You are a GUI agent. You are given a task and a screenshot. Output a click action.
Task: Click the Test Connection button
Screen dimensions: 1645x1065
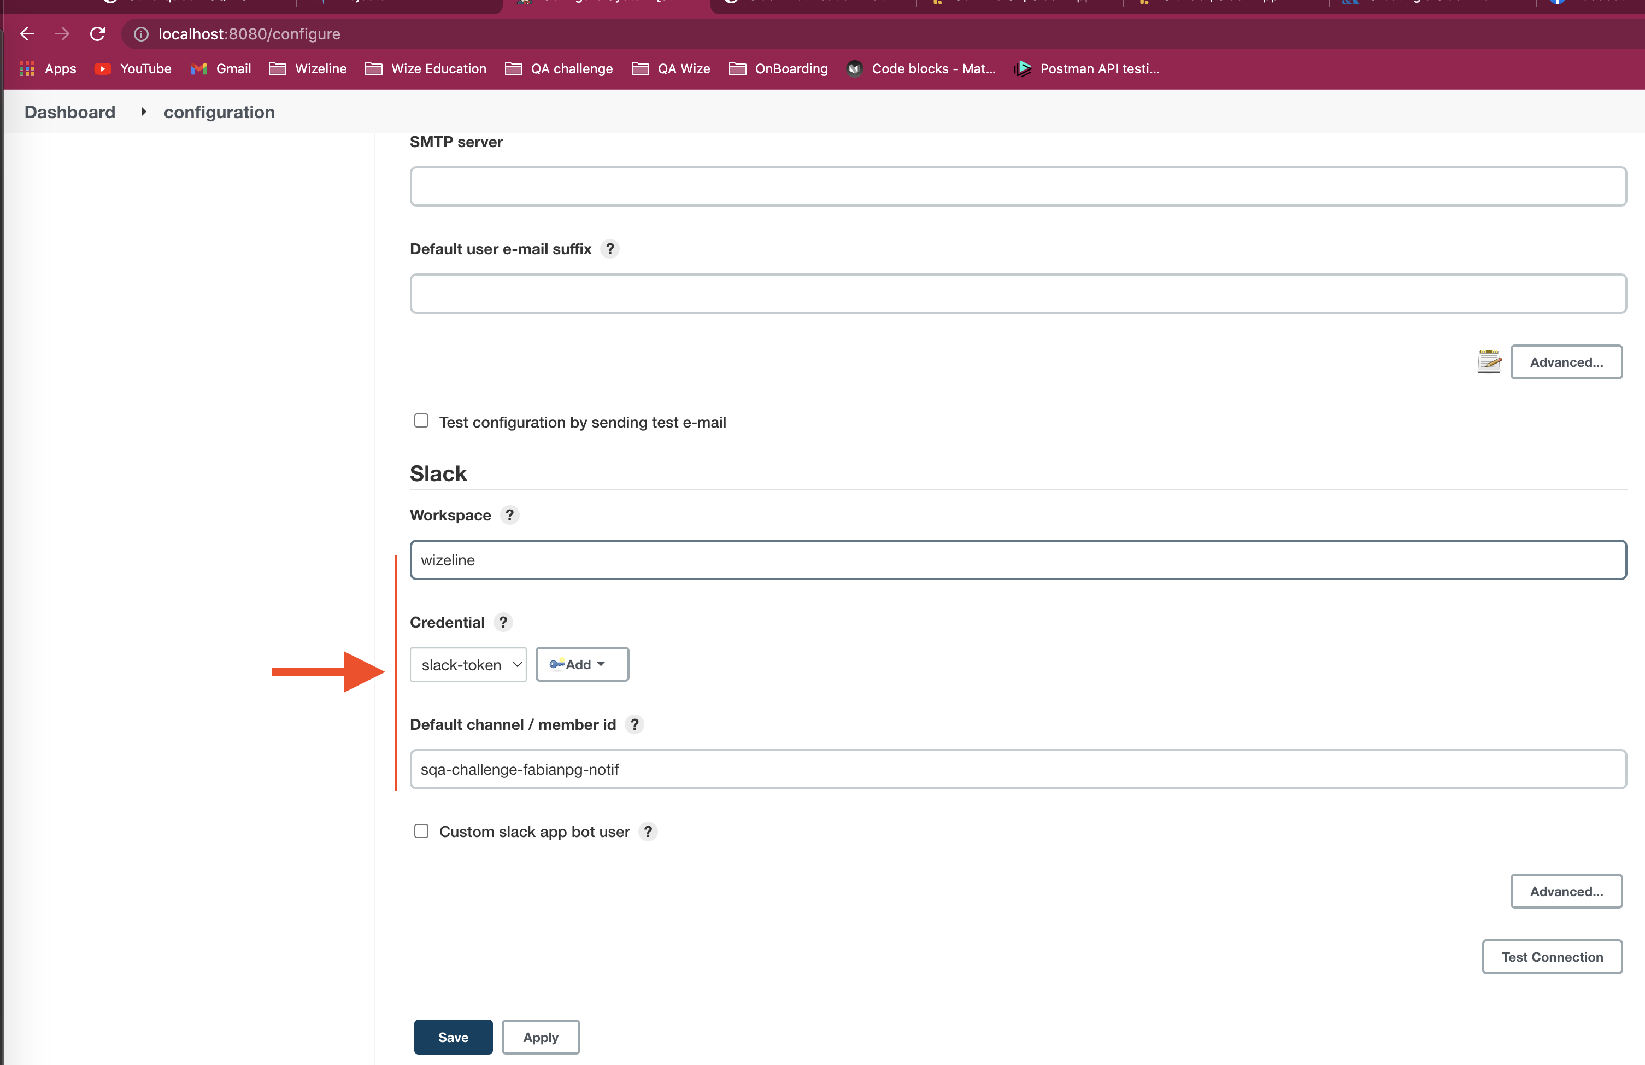[x=1553, y=956]
